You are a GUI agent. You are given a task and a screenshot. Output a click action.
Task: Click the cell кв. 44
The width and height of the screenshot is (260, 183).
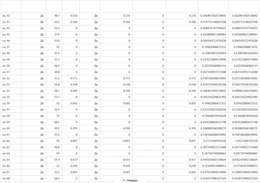click(6, 28)
